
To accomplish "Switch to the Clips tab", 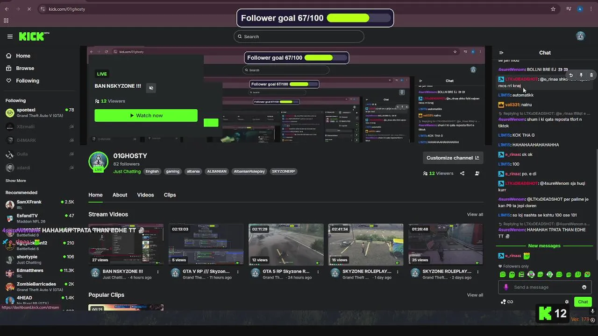I will point(170,195).
